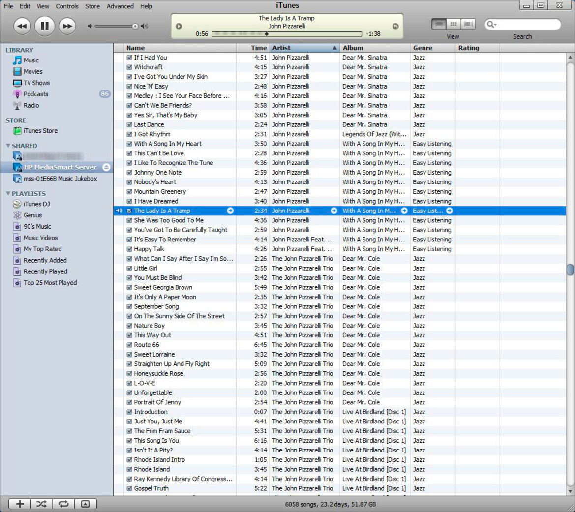Sort songs by Genre column
575x512 pixels.
point(433,48)
